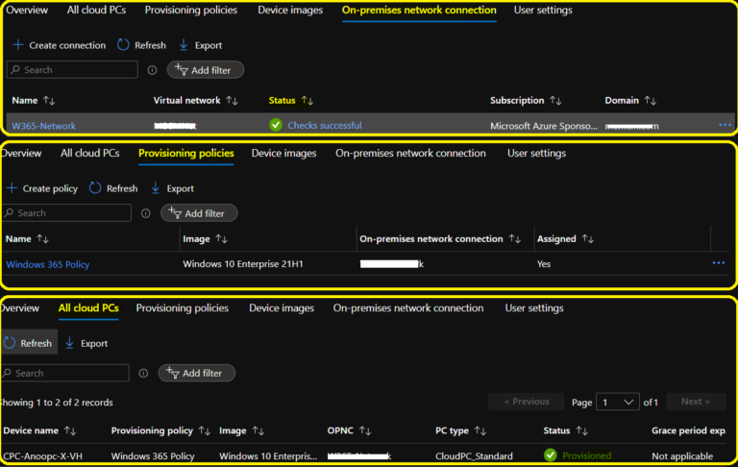Add filter in network connection panel
This screenshot has height=467, width=738.
(x=206, y=70)
